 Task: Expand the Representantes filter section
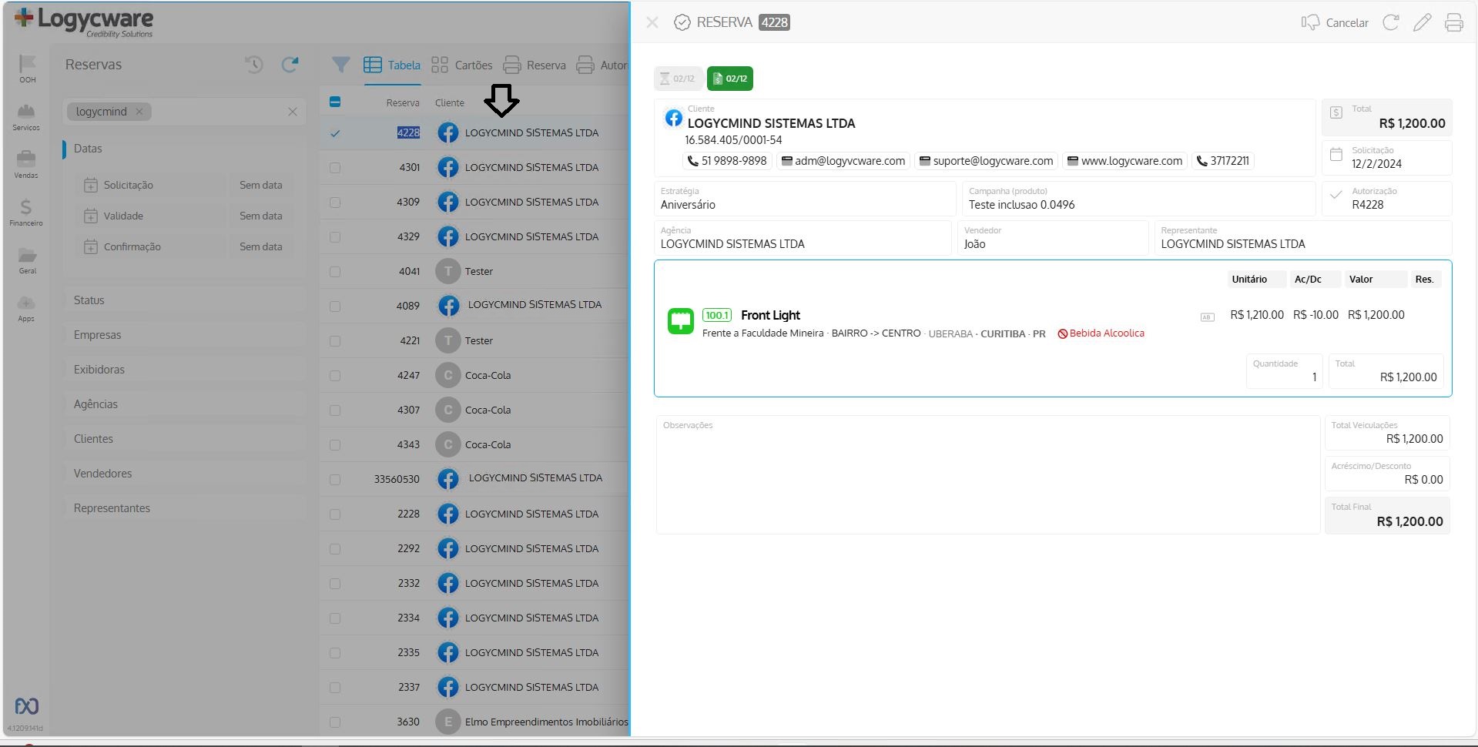(185, 508)
